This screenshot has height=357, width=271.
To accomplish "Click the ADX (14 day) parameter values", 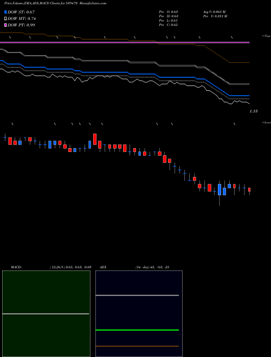I will click(152, 267).
